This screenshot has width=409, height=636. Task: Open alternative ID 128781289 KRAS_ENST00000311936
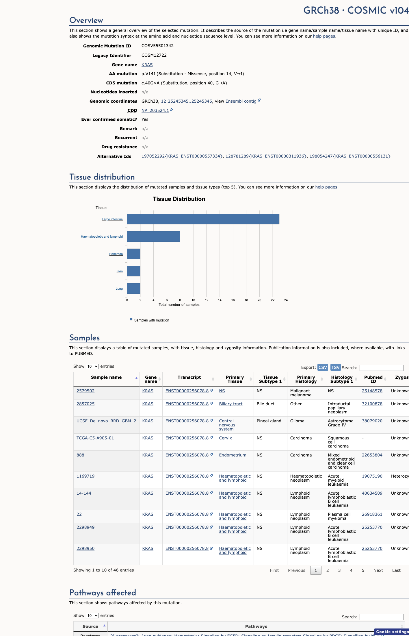pyautogui.click(x=266, y=156)
